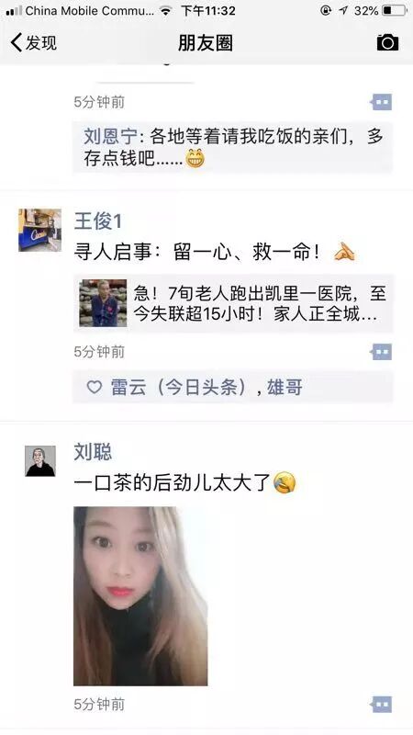Open comment menu on 王俊1's post

(x=382, y=352)
